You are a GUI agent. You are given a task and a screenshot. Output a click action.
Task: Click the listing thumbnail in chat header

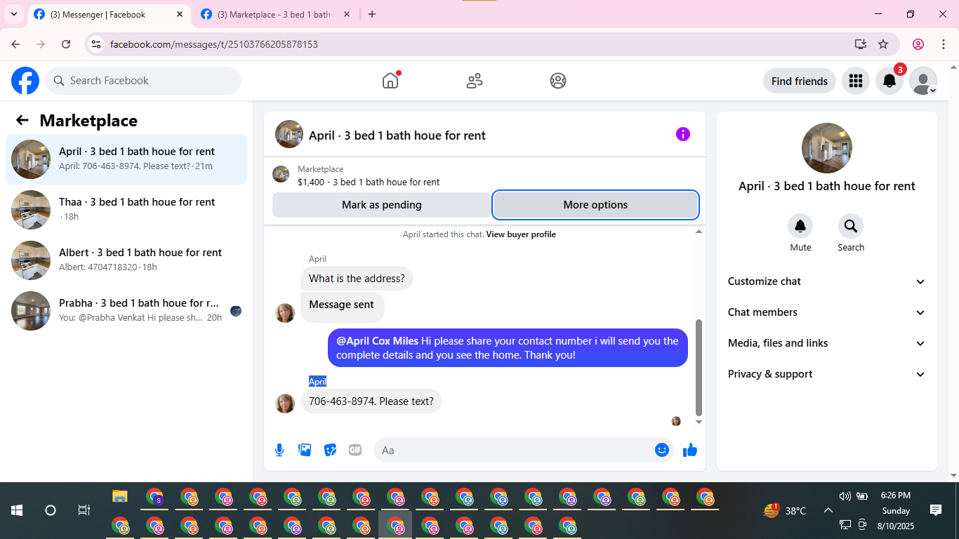[289, 134]
